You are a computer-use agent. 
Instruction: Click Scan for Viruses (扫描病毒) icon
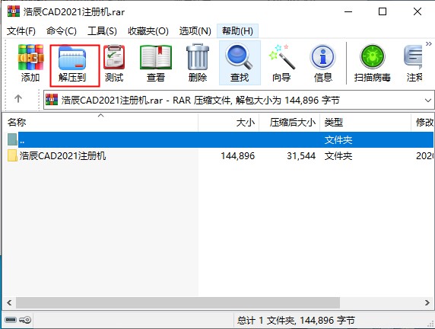tap(373, 63)
